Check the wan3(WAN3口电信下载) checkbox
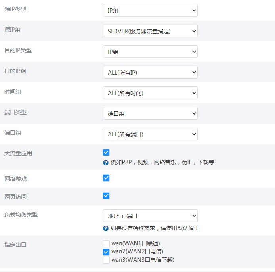Screen dimensions: 275x272 (x=106, y=260)
